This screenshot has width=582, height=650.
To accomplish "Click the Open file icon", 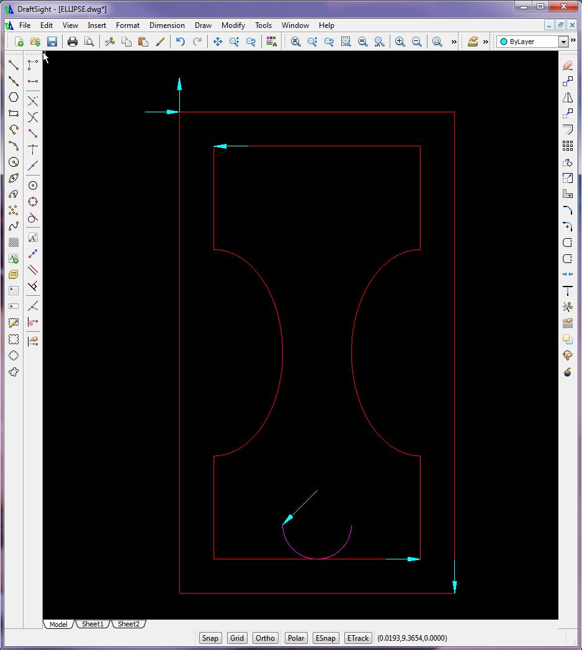I will (x=35, y=42).
